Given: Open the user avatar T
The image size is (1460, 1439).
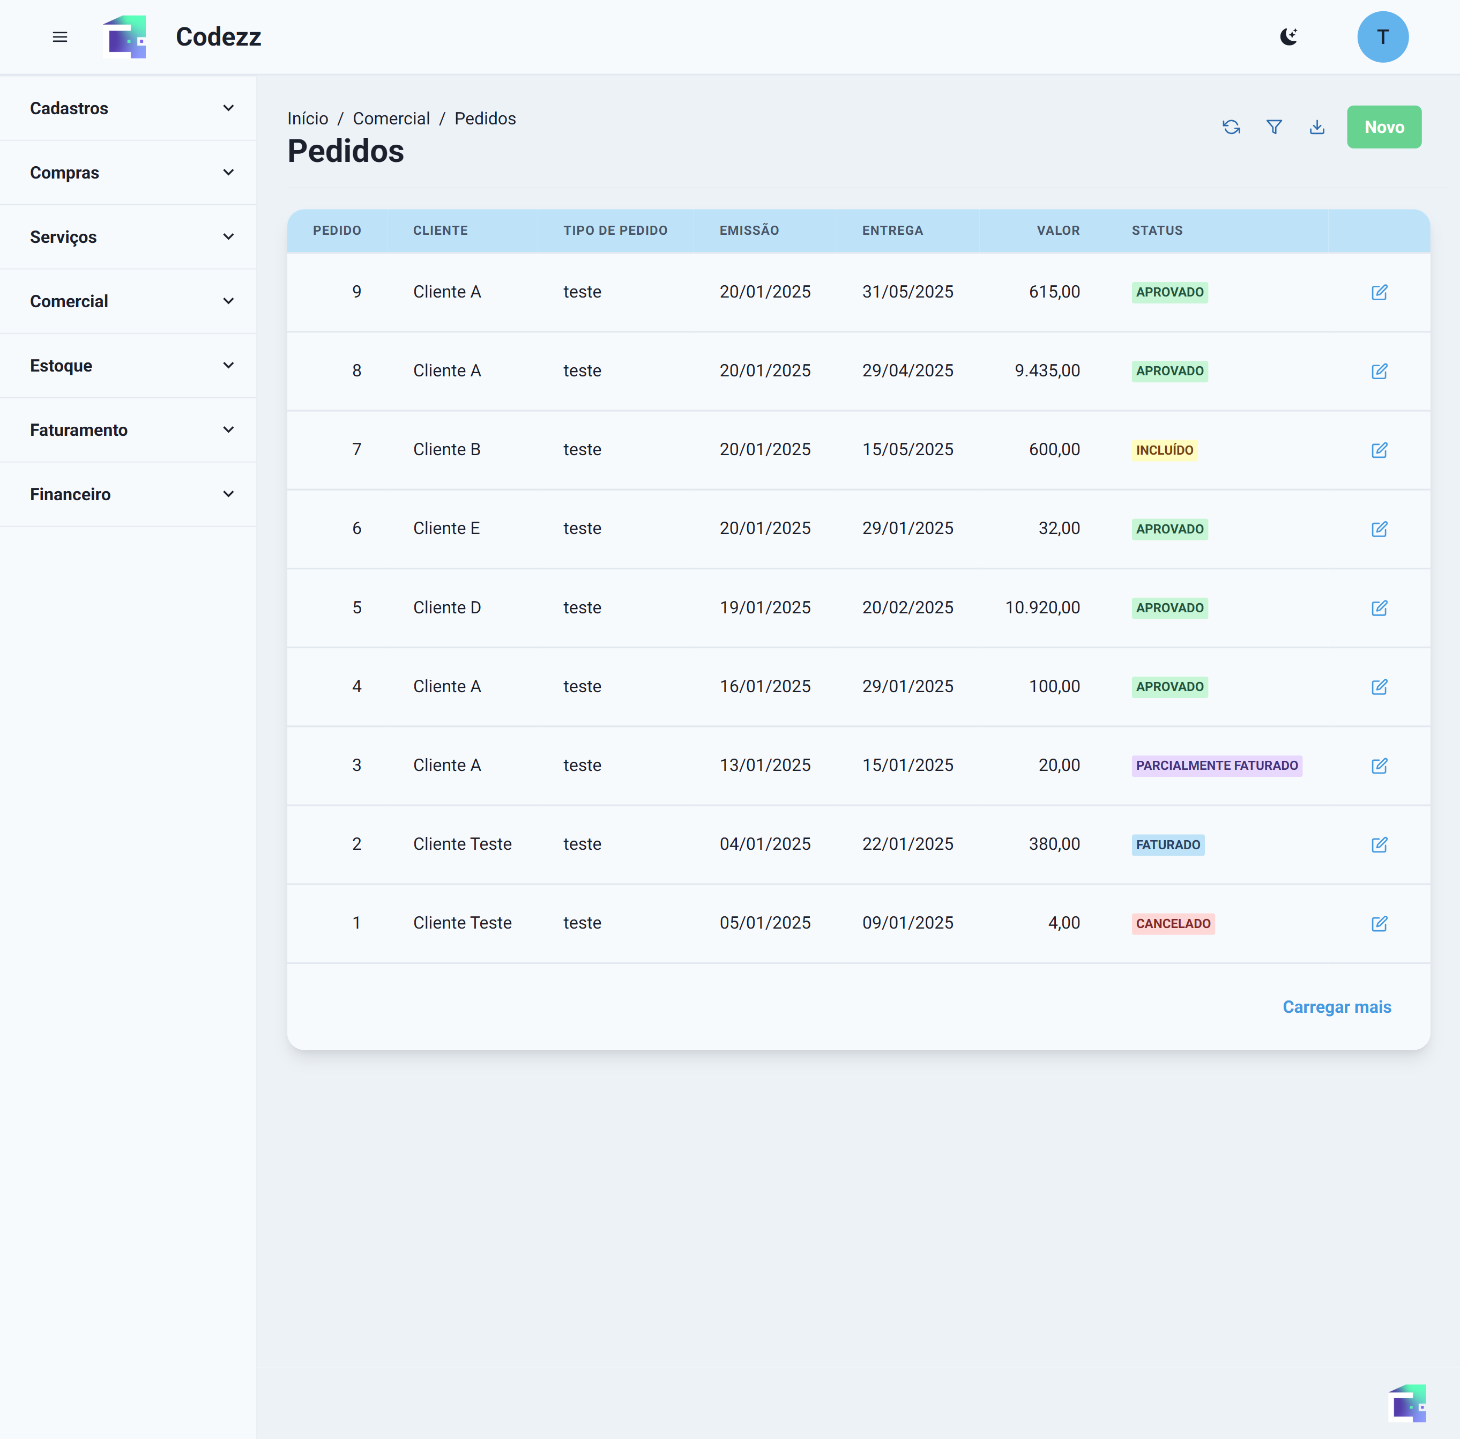Looking at the screenshot, I should pyautogui.click(x=1382, y=37).
